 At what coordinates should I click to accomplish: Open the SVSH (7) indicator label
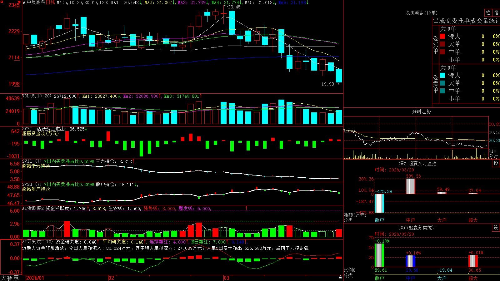click(x=32, y=185)
